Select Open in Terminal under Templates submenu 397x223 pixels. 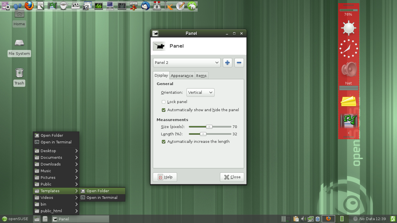(102, 197)
